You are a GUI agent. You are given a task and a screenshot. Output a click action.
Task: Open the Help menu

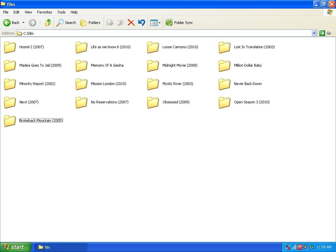(74, 12)
